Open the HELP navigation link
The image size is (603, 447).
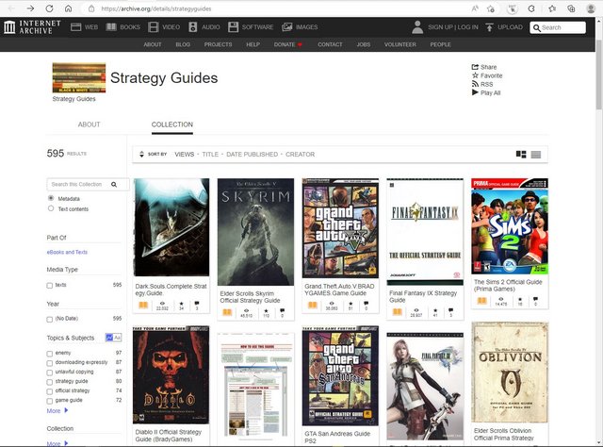point(253,44)
